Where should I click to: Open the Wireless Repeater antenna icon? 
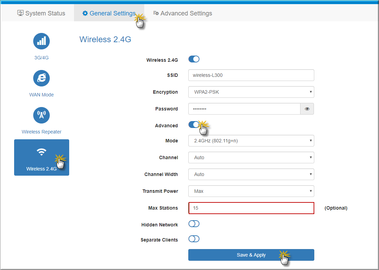pos(41,115)
